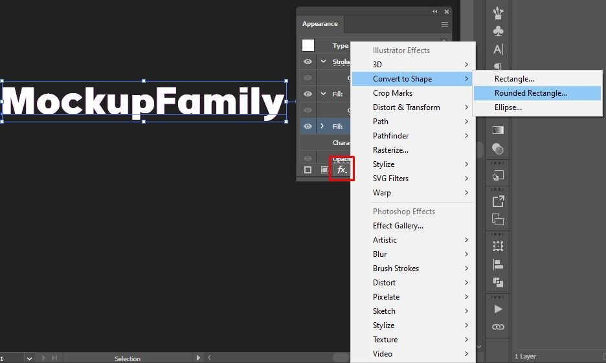Screen dimensions: 606x363
Task: Open the Pathfinder panel icon
Action: tap(498, 282)
